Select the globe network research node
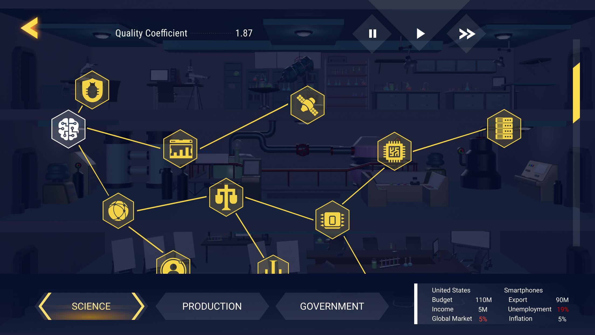This screenshot has width=595, height=335. point(118,211)
